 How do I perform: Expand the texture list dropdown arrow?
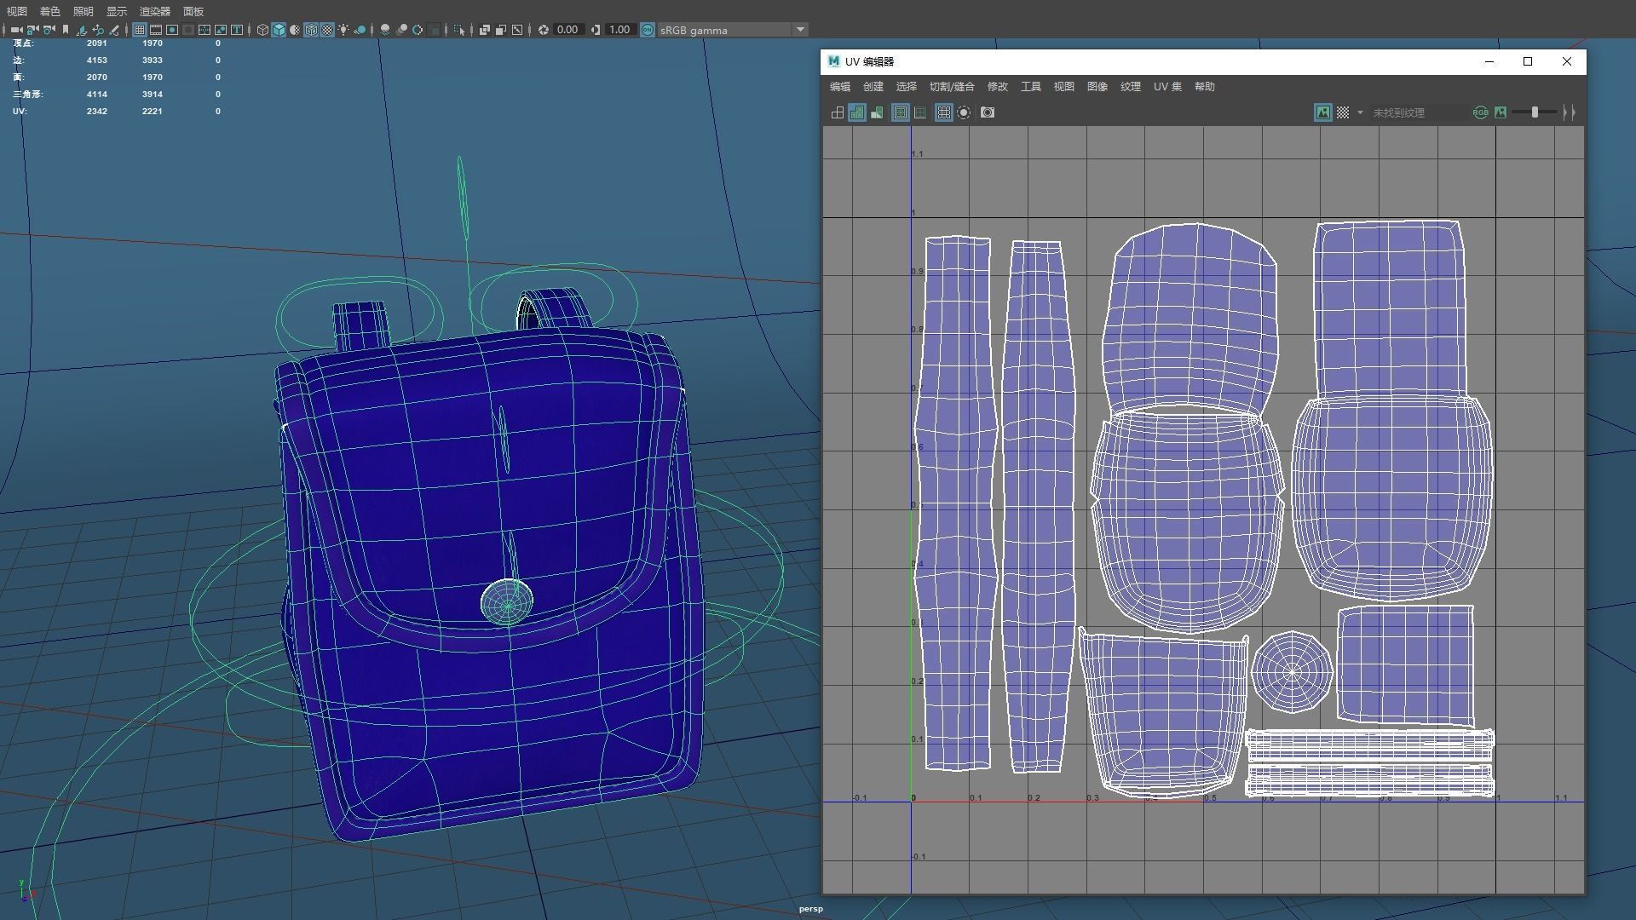1360,112
